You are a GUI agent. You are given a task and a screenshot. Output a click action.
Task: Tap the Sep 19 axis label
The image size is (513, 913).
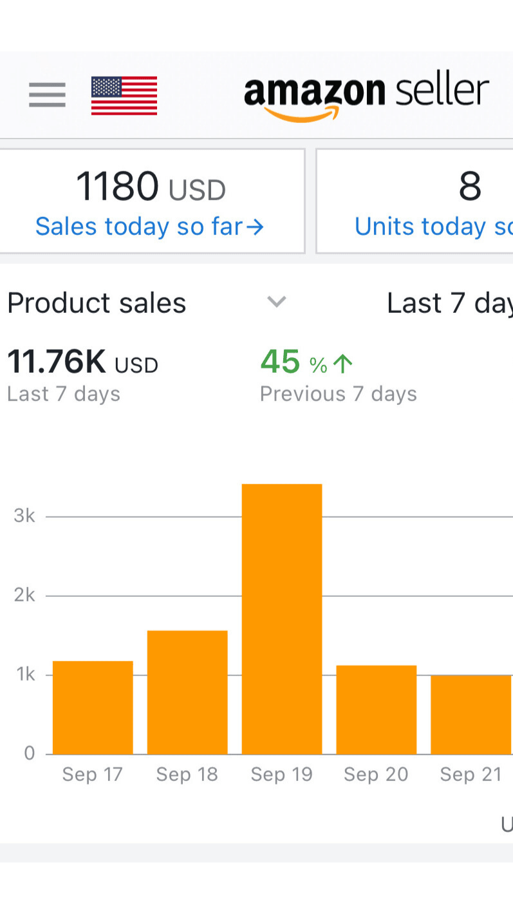click(282, 774)
